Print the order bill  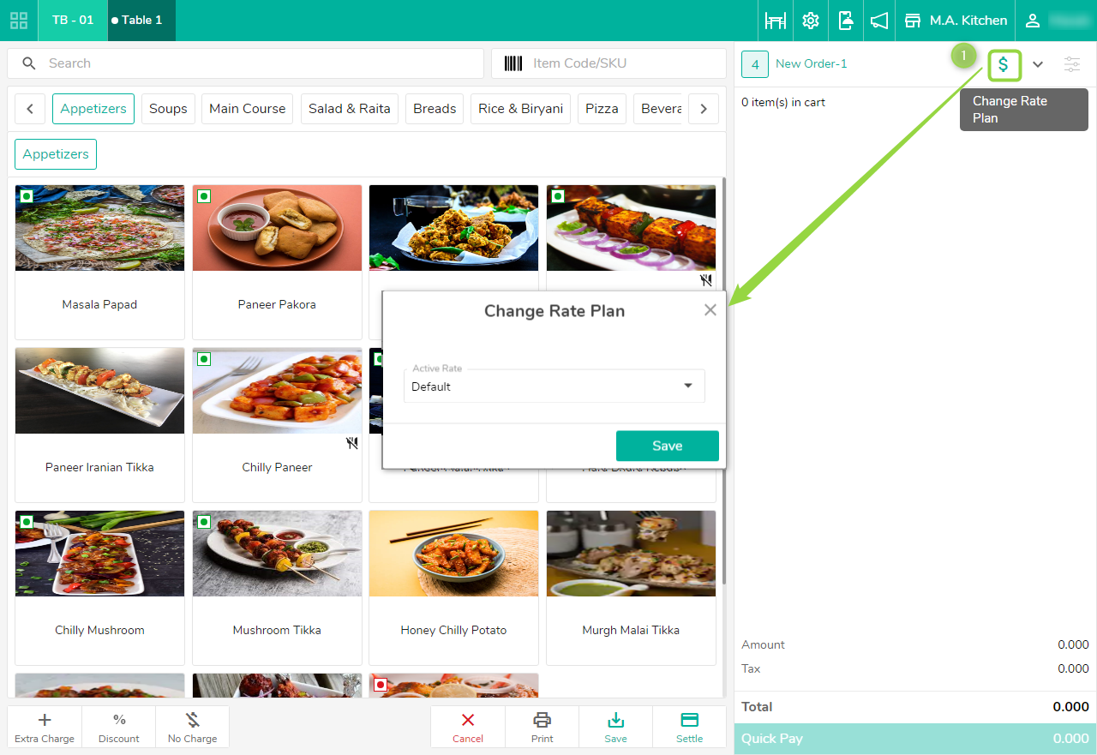click(x=542, y=727)
